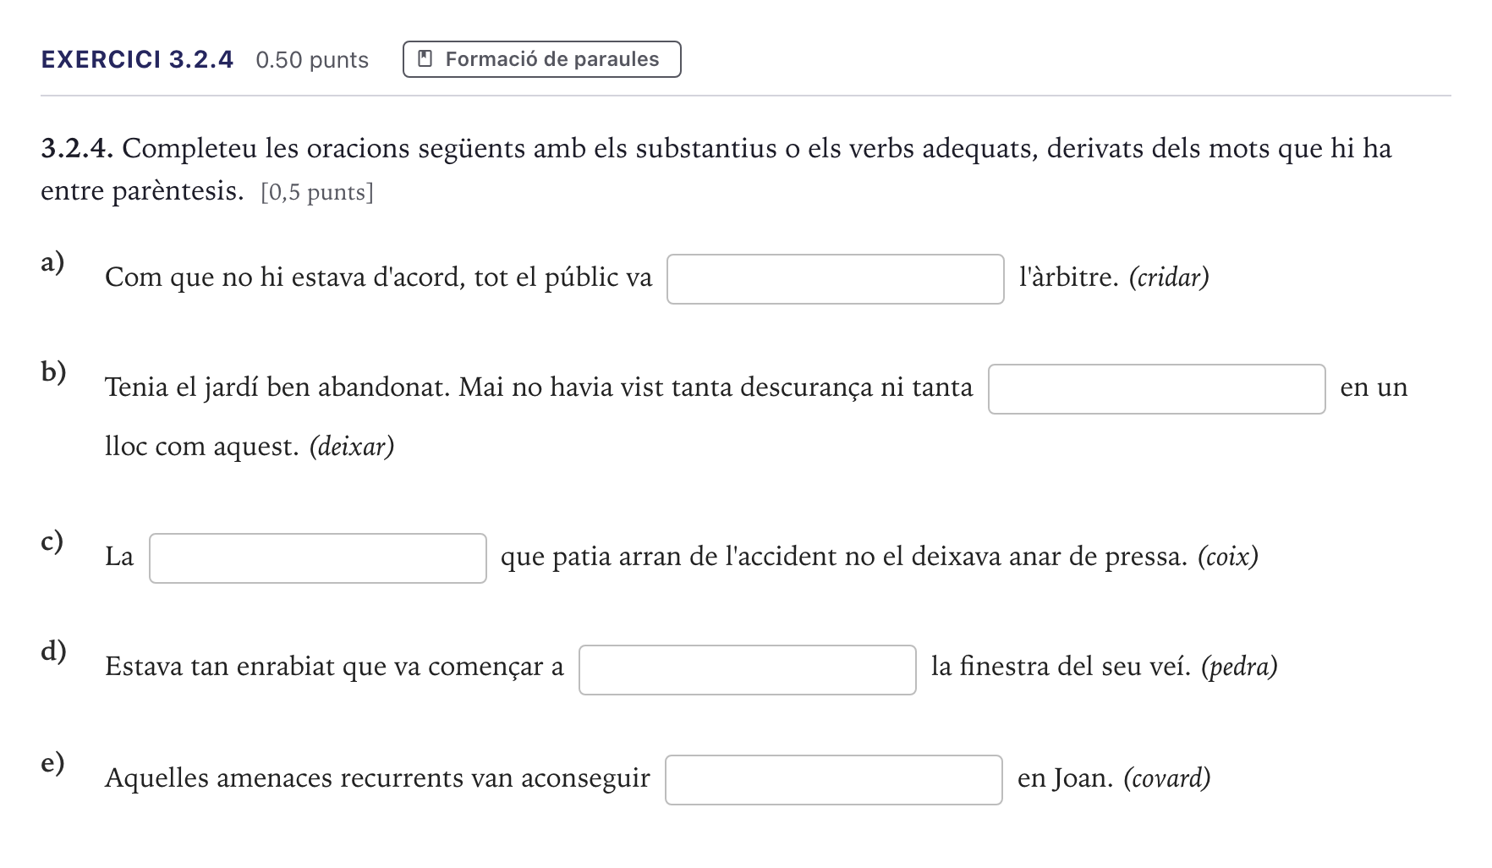Focus the answer field for sentence c (coix)

(x=317, y=558)
